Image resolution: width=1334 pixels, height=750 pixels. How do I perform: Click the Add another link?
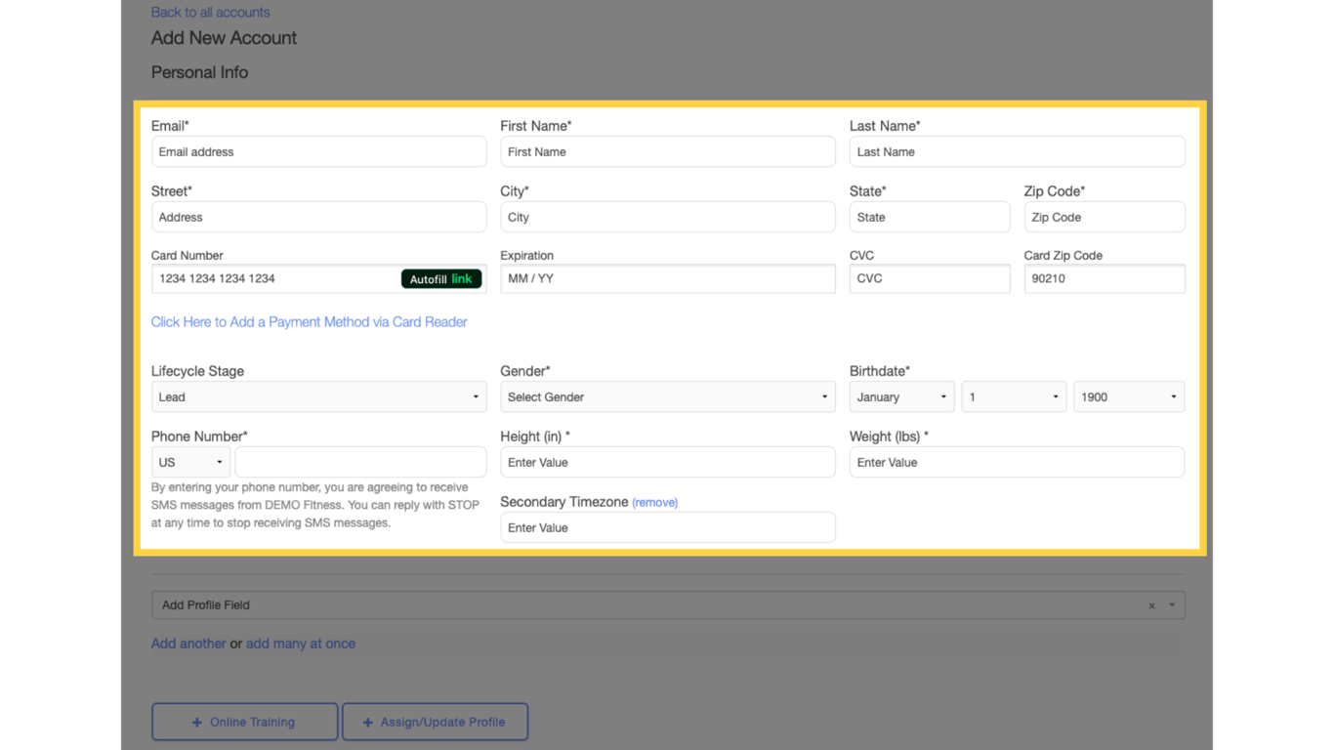(x=188, y=643)
